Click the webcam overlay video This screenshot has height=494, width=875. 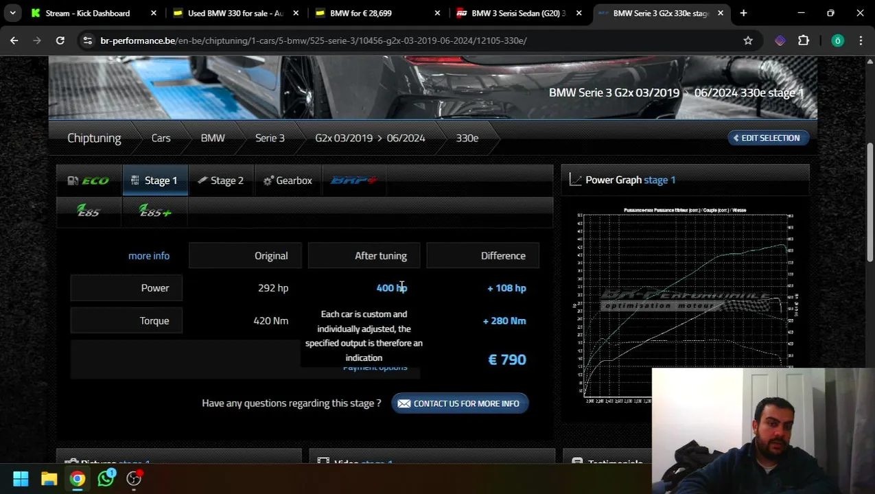point(763,431)
